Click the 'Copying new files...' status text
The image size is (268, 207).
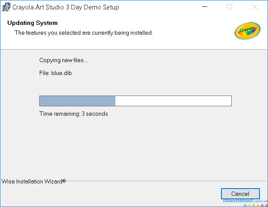[63, 60]
